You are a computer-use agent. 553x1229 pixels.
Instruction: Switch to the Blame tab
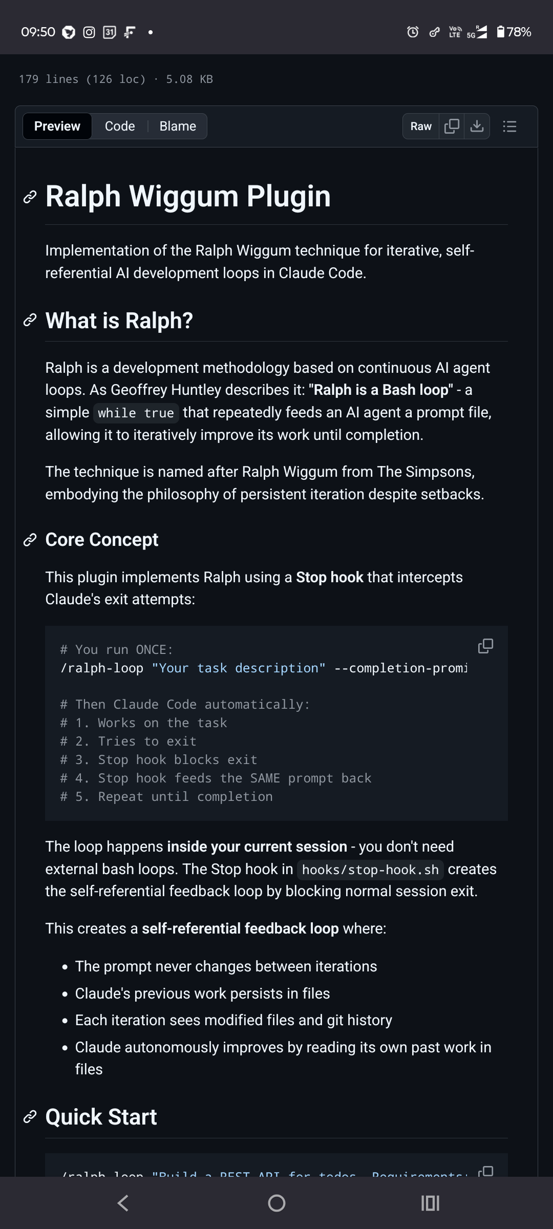tap(177, 126)
